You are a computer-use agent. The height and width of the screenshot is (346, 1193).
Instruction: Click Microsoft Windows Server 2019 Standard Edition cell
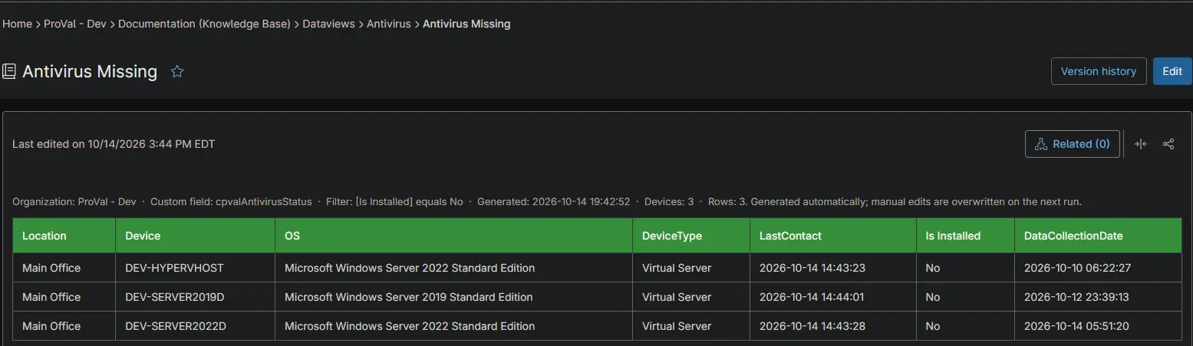click(x=454, y=297)
